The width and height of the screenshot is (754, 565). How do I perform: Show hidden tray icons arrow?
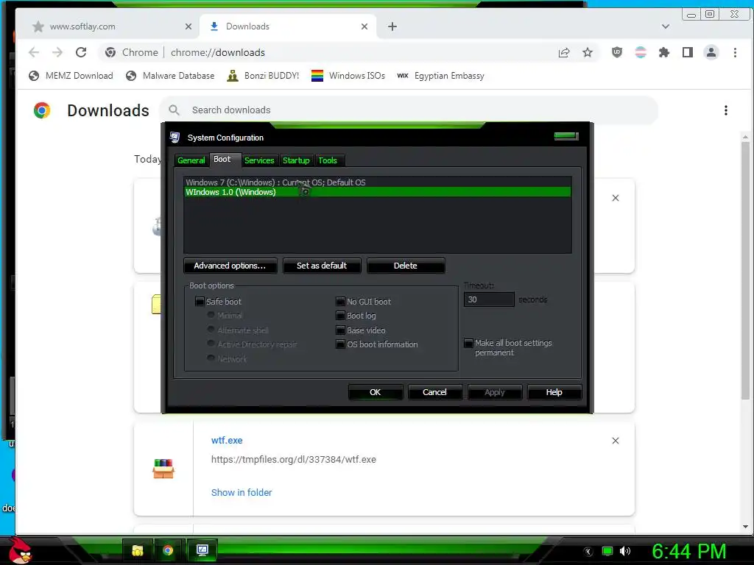pos(588,552)
